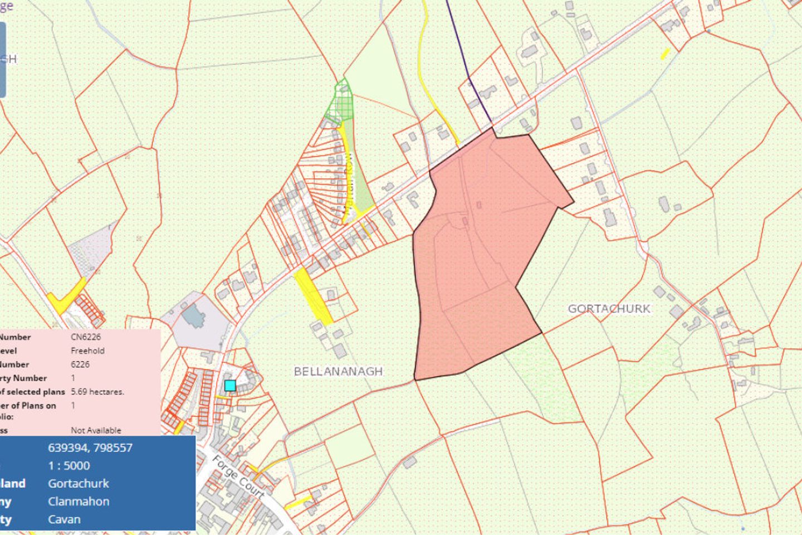Select the 5.69 hectares area value
802x535 pixels.
(x=97, y=392)
